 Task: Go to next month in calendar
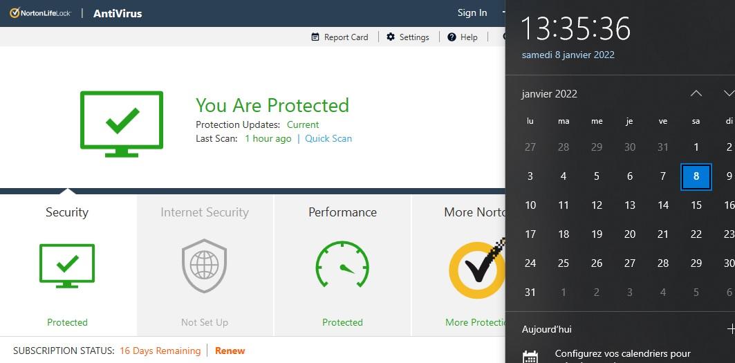[729, 93]
